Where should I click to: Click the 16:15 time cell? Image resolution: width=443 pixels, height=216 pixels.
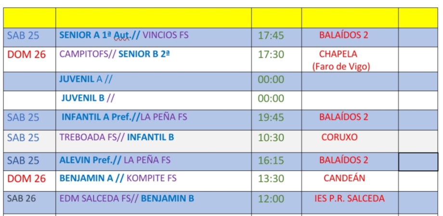click(x=271, y=160)
